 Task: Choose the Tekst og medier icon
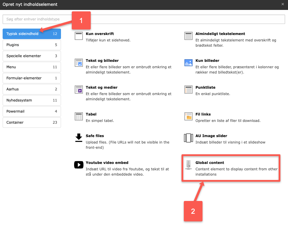pyautogui.click(x=79, y=90)
